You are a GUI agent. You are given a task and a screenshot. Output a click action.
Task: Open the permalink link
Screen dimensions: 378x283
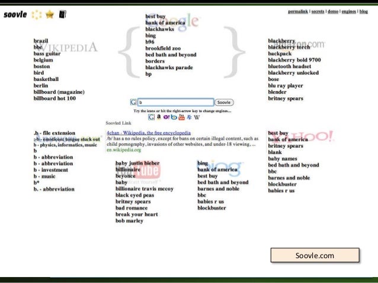298,12
